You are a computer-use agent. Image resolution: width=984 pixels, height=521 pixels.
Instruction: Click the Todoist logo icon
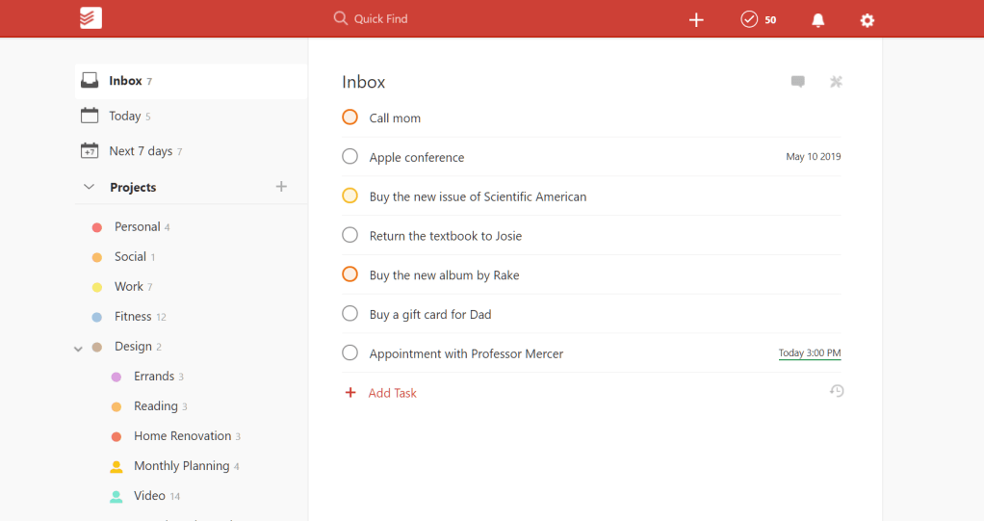tap(91, 18)
